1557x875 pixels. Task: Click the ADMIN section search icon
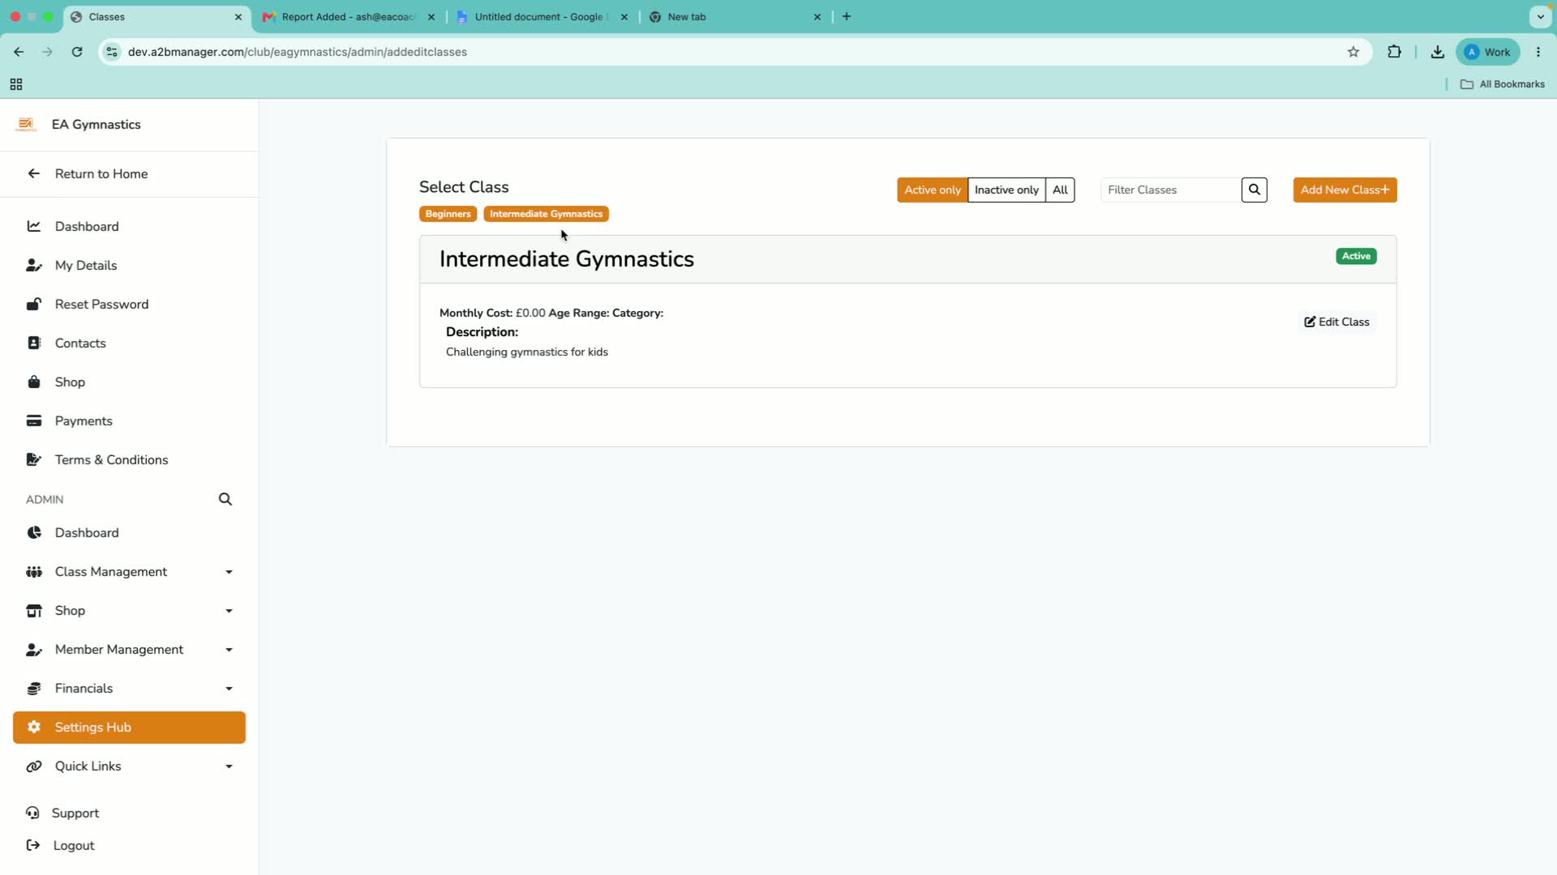click(x=225, y=499)
